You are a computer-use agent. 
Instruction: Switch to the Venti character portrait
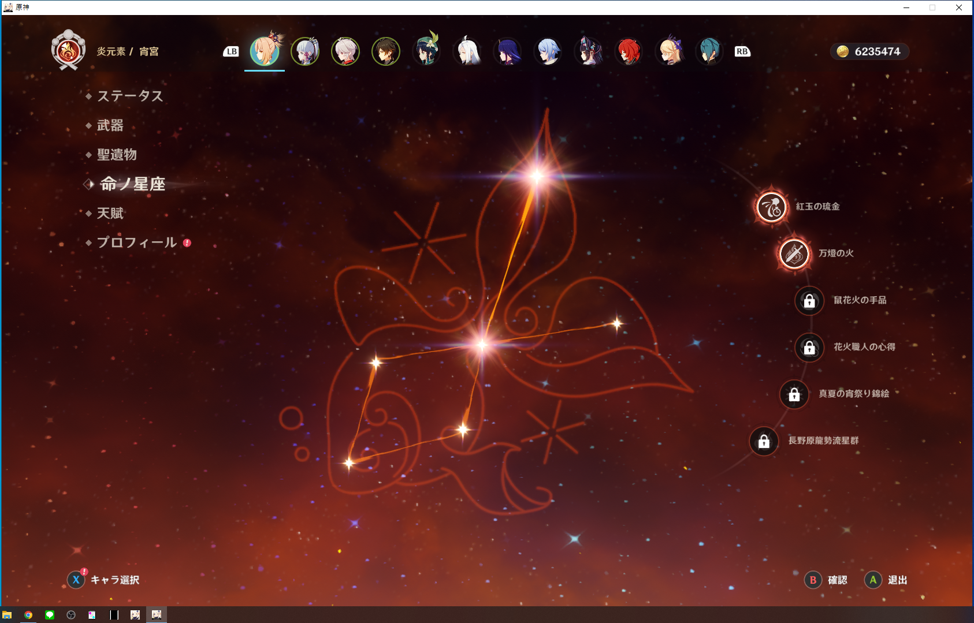[x=426, y=51]
